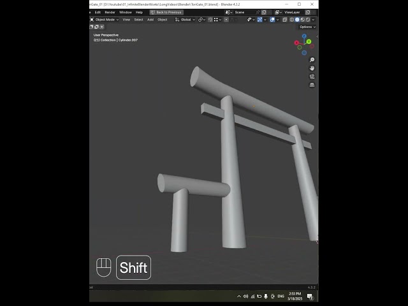Click the ViewLayer name field
The width and height of the screenshot is (408, 306).
pos(293,12)
